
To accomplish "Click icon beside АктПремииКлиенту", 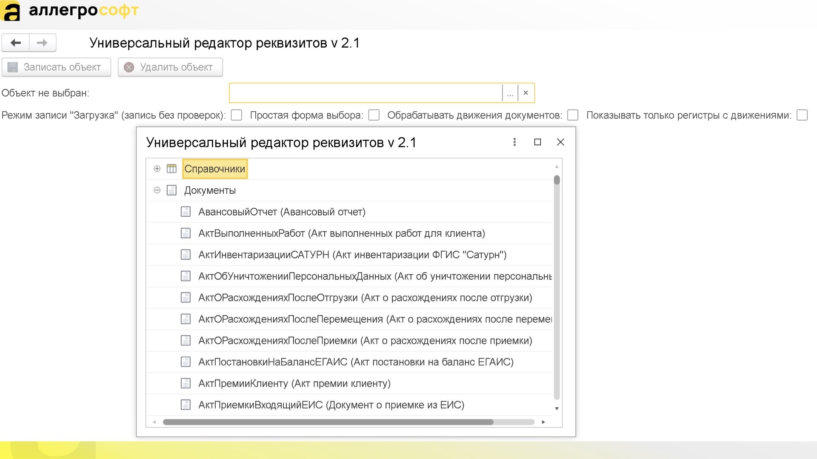I will [186, 383].
